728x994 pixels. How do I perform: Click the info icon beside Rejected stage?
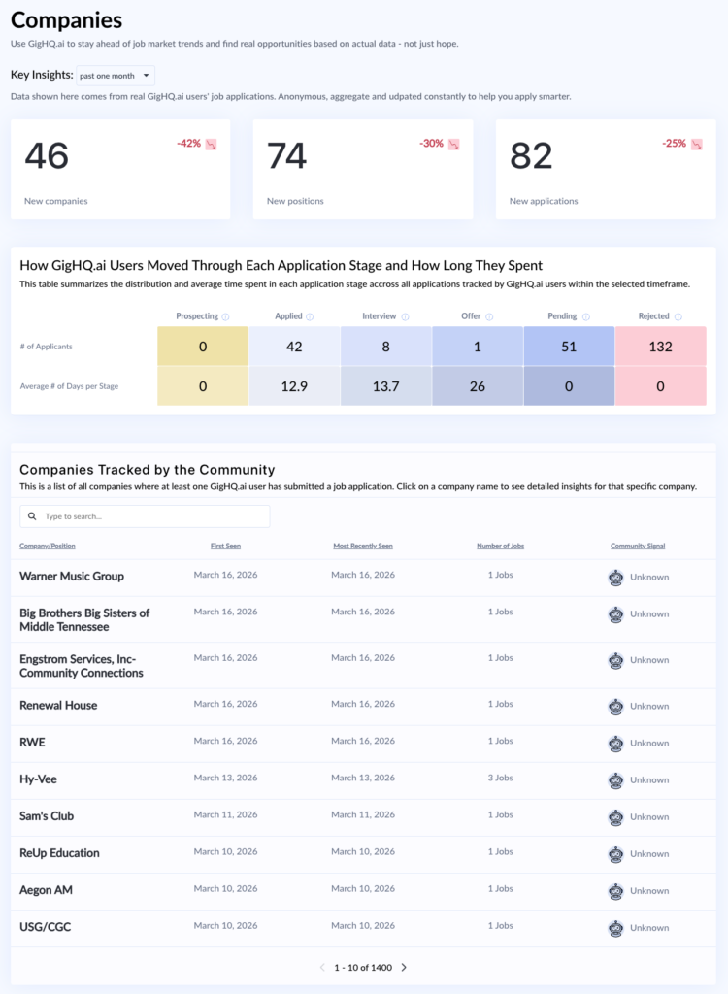pos(677,316)
